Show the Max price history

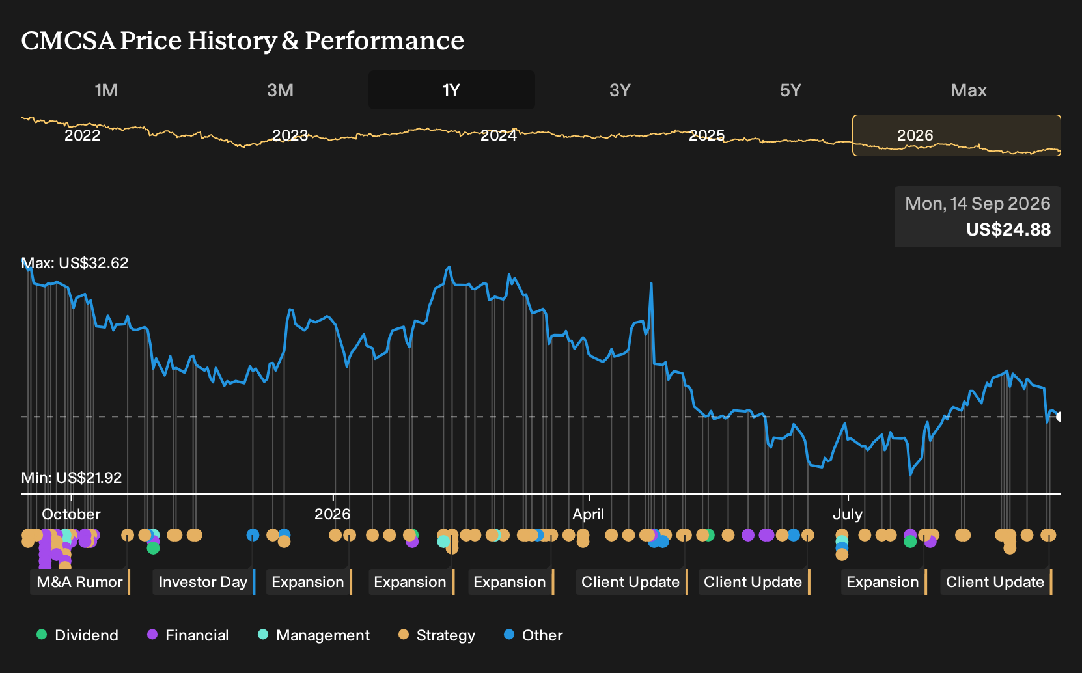pyautogui.click(x=969, y=90)
